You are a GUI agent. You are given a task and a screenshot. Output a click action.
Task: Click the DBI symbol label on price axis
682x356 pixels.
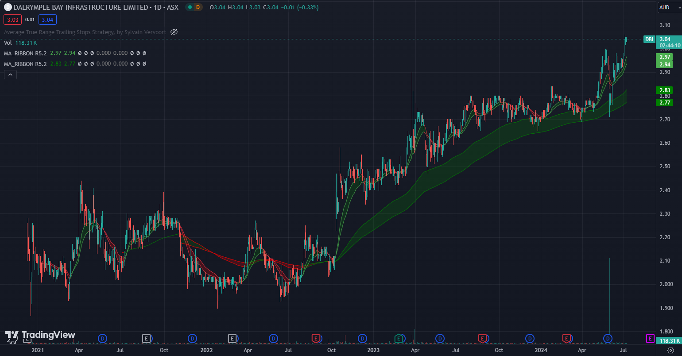(649, 39)
